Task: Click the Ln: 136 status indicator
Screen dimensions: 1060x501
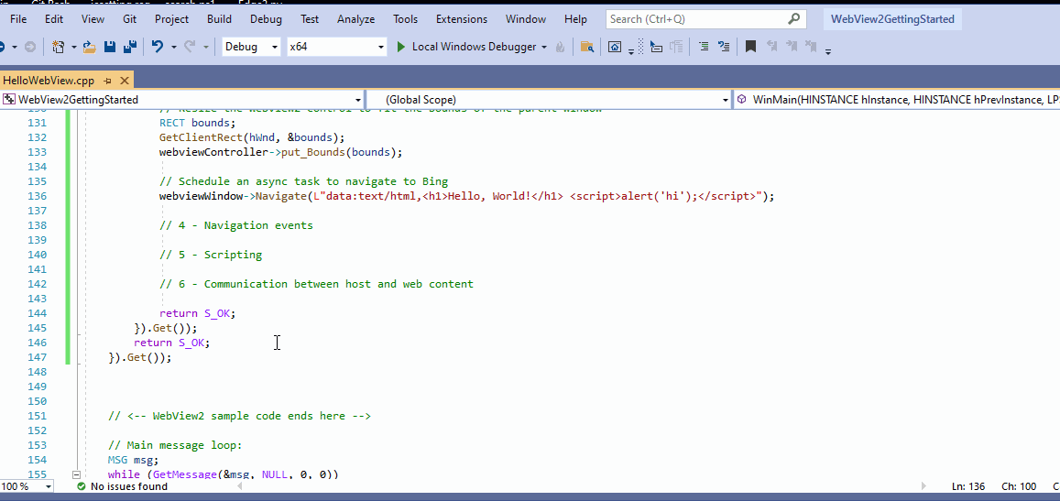Action: coord(968,486)
